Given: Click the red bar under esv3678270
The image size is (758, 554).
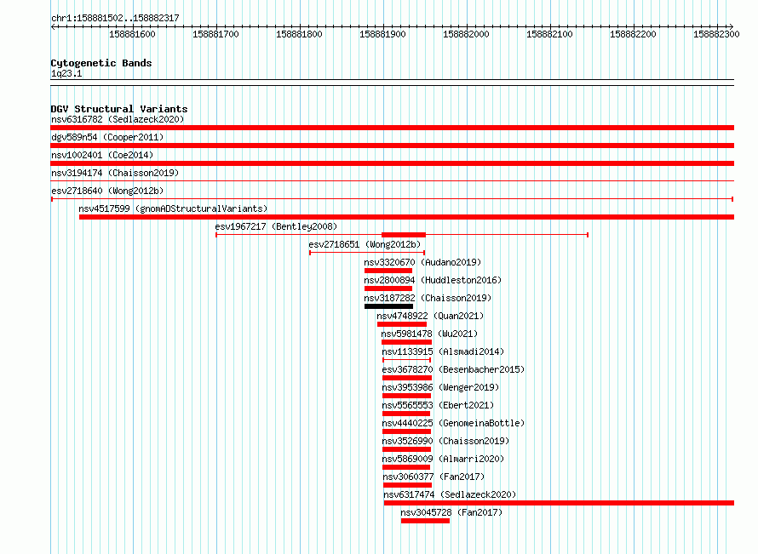Looking at the screenshot, I should [x=407, y=378].
